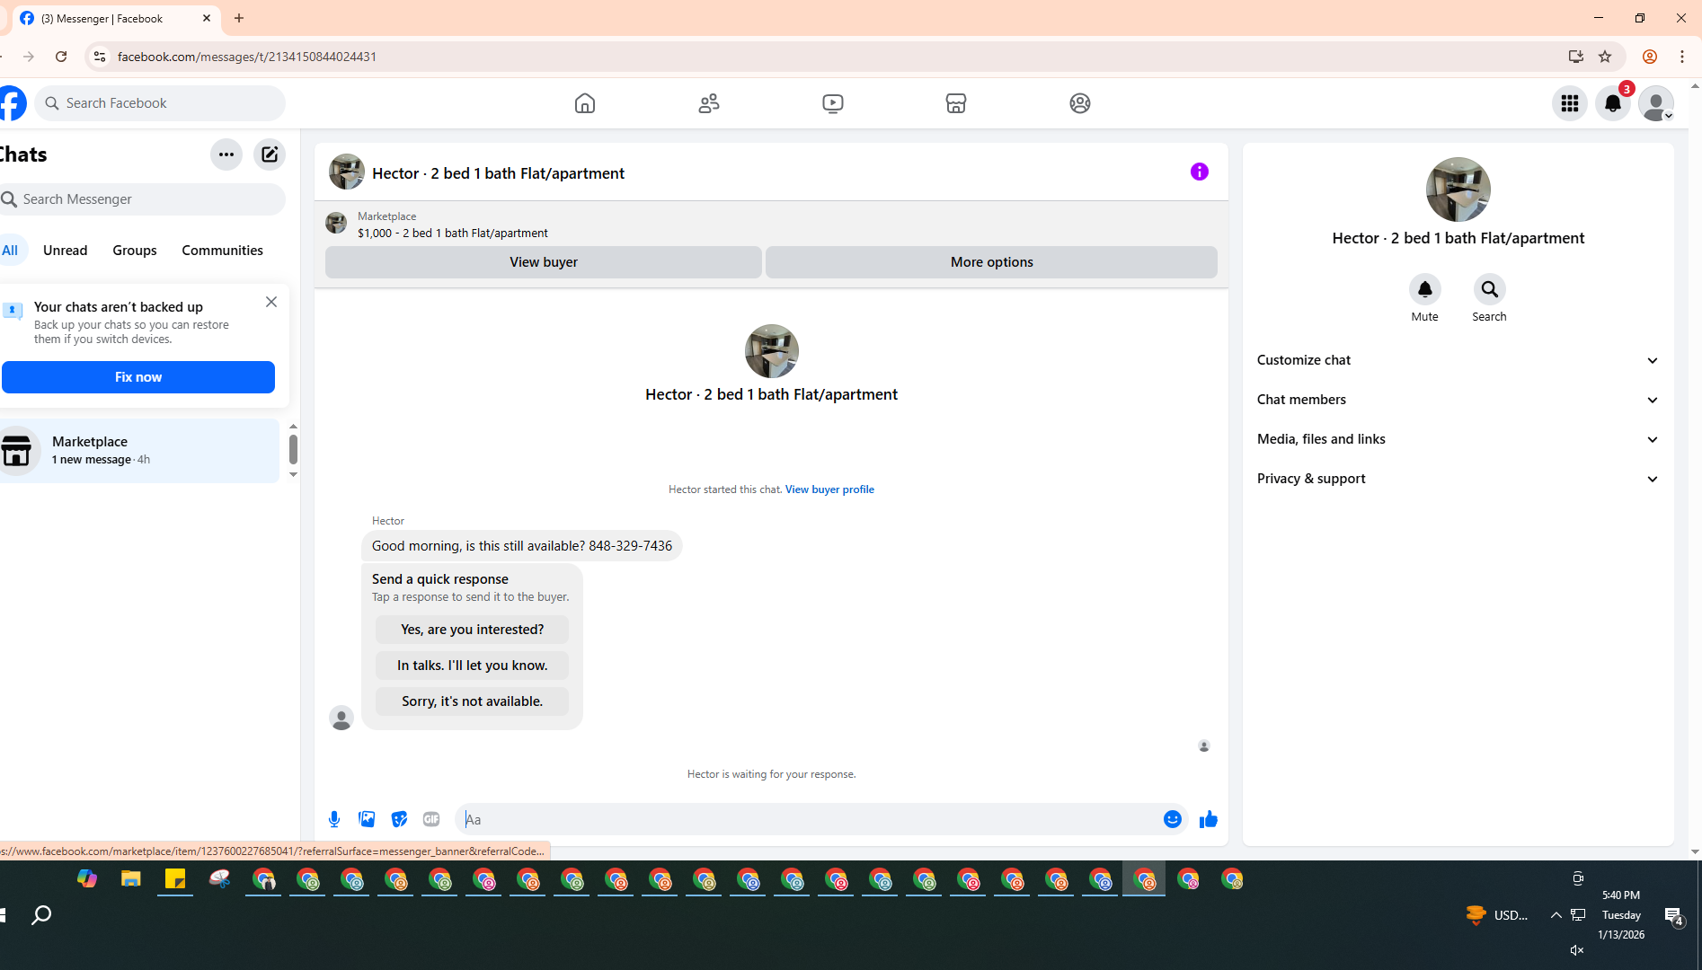Open the apartment thumbnail in the right panel
Image resolution: width=1702 pixels, height=970 pixels.
point(1458,190)
